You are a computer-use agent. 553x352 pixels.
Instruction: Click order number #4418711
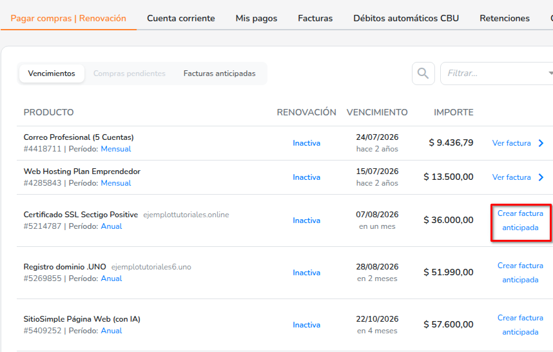tap(43, 149)
